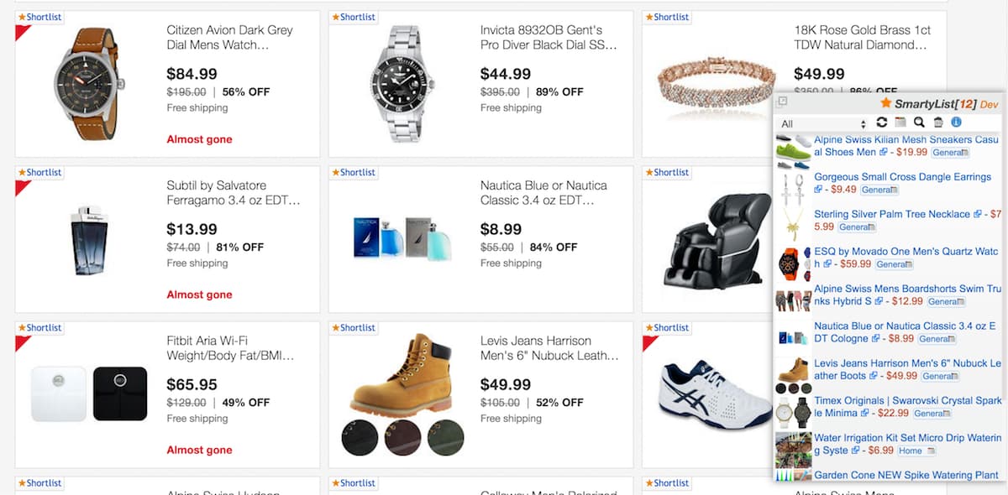Click the SmartyList orange star icon
The image size is (1008, 495).
tap(885, 103)
